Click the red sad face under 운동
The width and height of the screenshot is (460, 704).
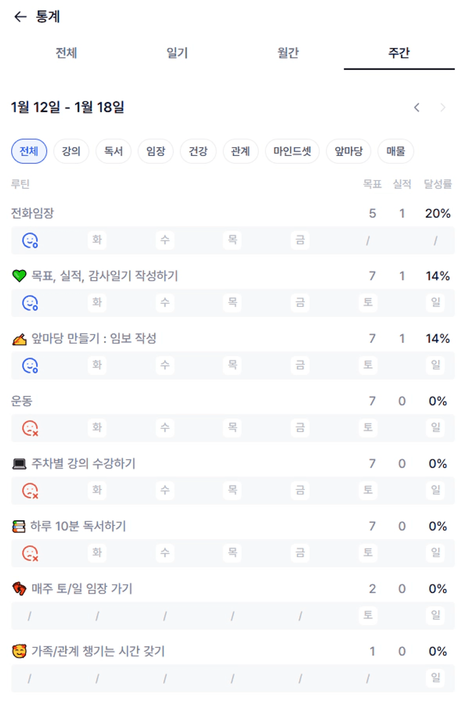pos(30,428)
